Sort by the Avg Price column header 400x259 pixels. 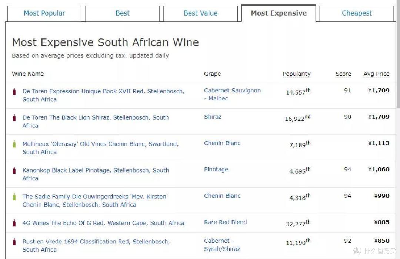(x=376, y=74)
